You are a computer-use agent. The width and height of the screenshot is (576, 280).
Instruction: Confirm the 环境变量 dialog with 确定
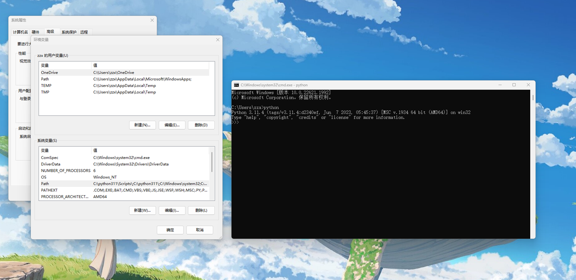[x=170, y=230]
